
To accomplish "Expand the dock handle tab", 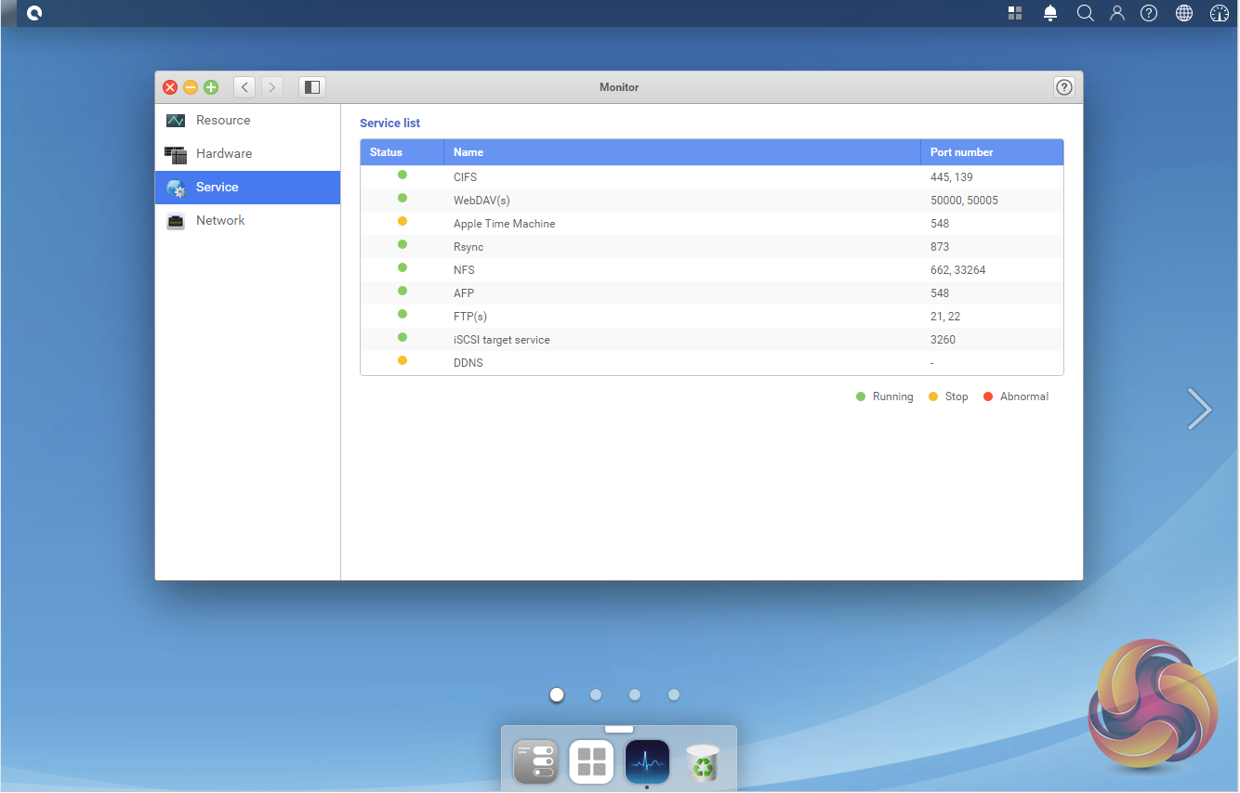I will (618, 729).
